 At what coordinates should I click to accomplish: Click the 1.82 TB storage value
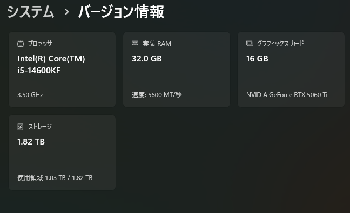(31, 142)
